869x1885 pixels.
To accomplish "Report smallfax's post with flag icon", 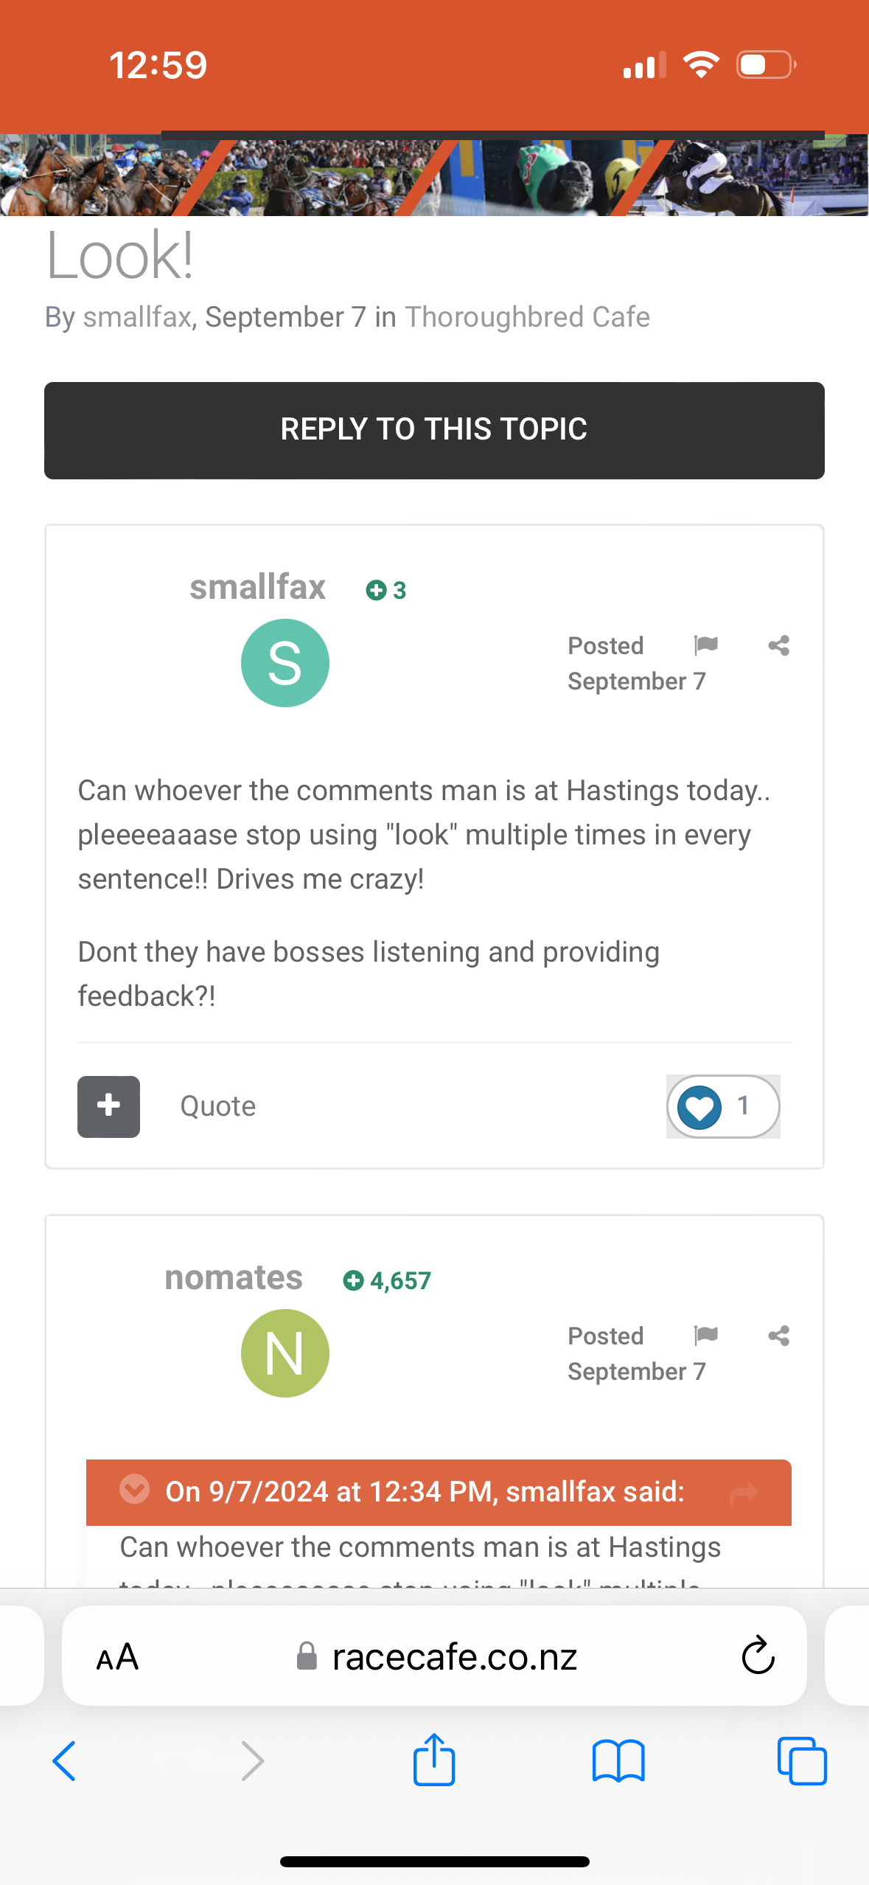I will point(705,645).
